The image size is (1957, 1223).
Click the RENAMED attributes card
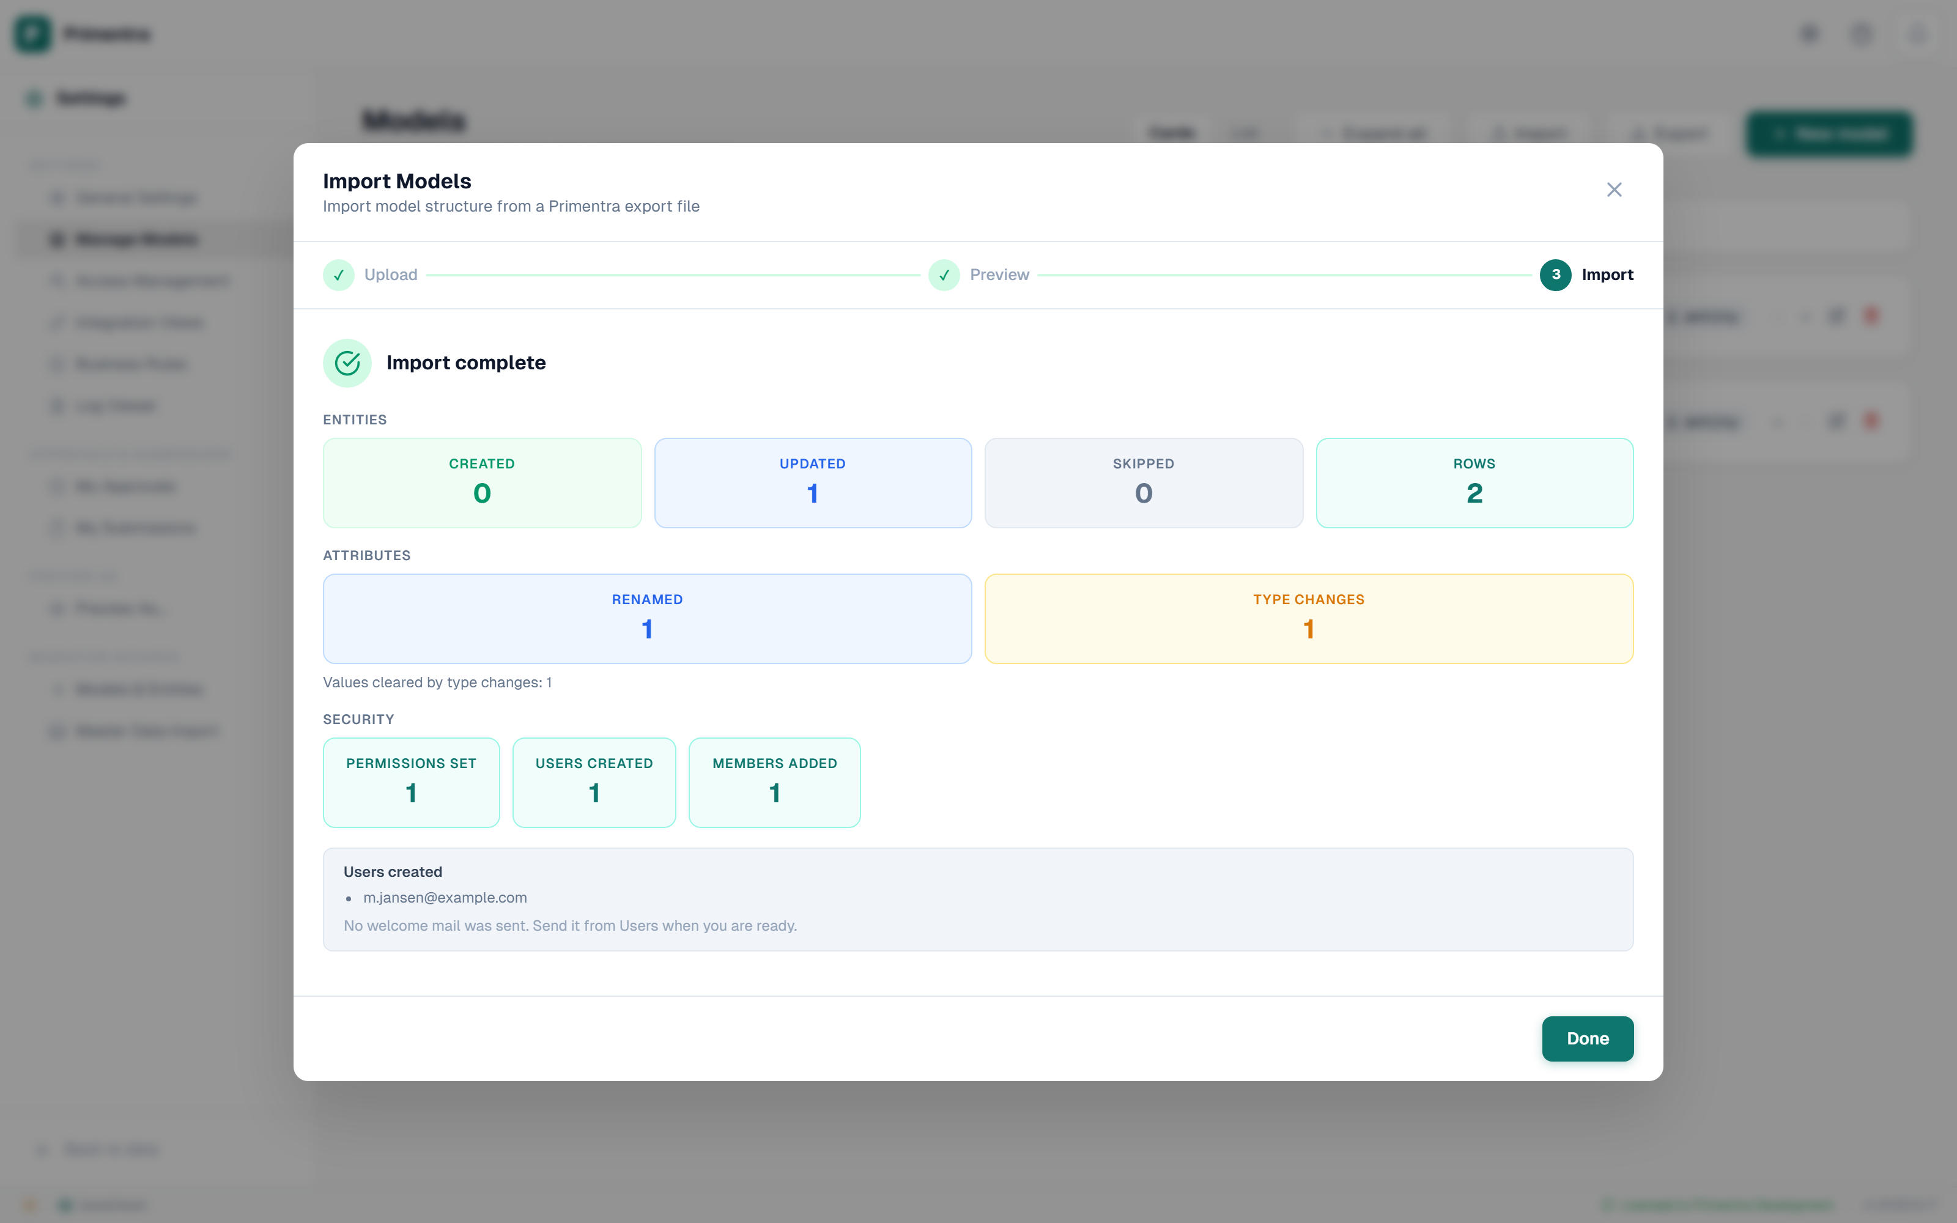pos(647,619)
